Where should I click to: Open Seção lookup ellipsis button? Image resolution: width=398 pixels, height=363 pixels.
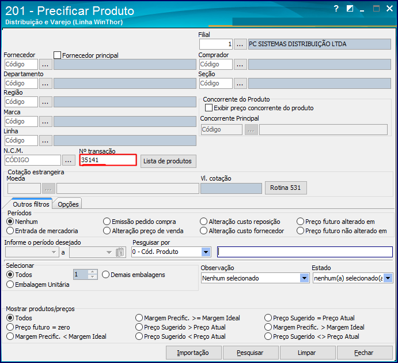[x=240, y=84]
